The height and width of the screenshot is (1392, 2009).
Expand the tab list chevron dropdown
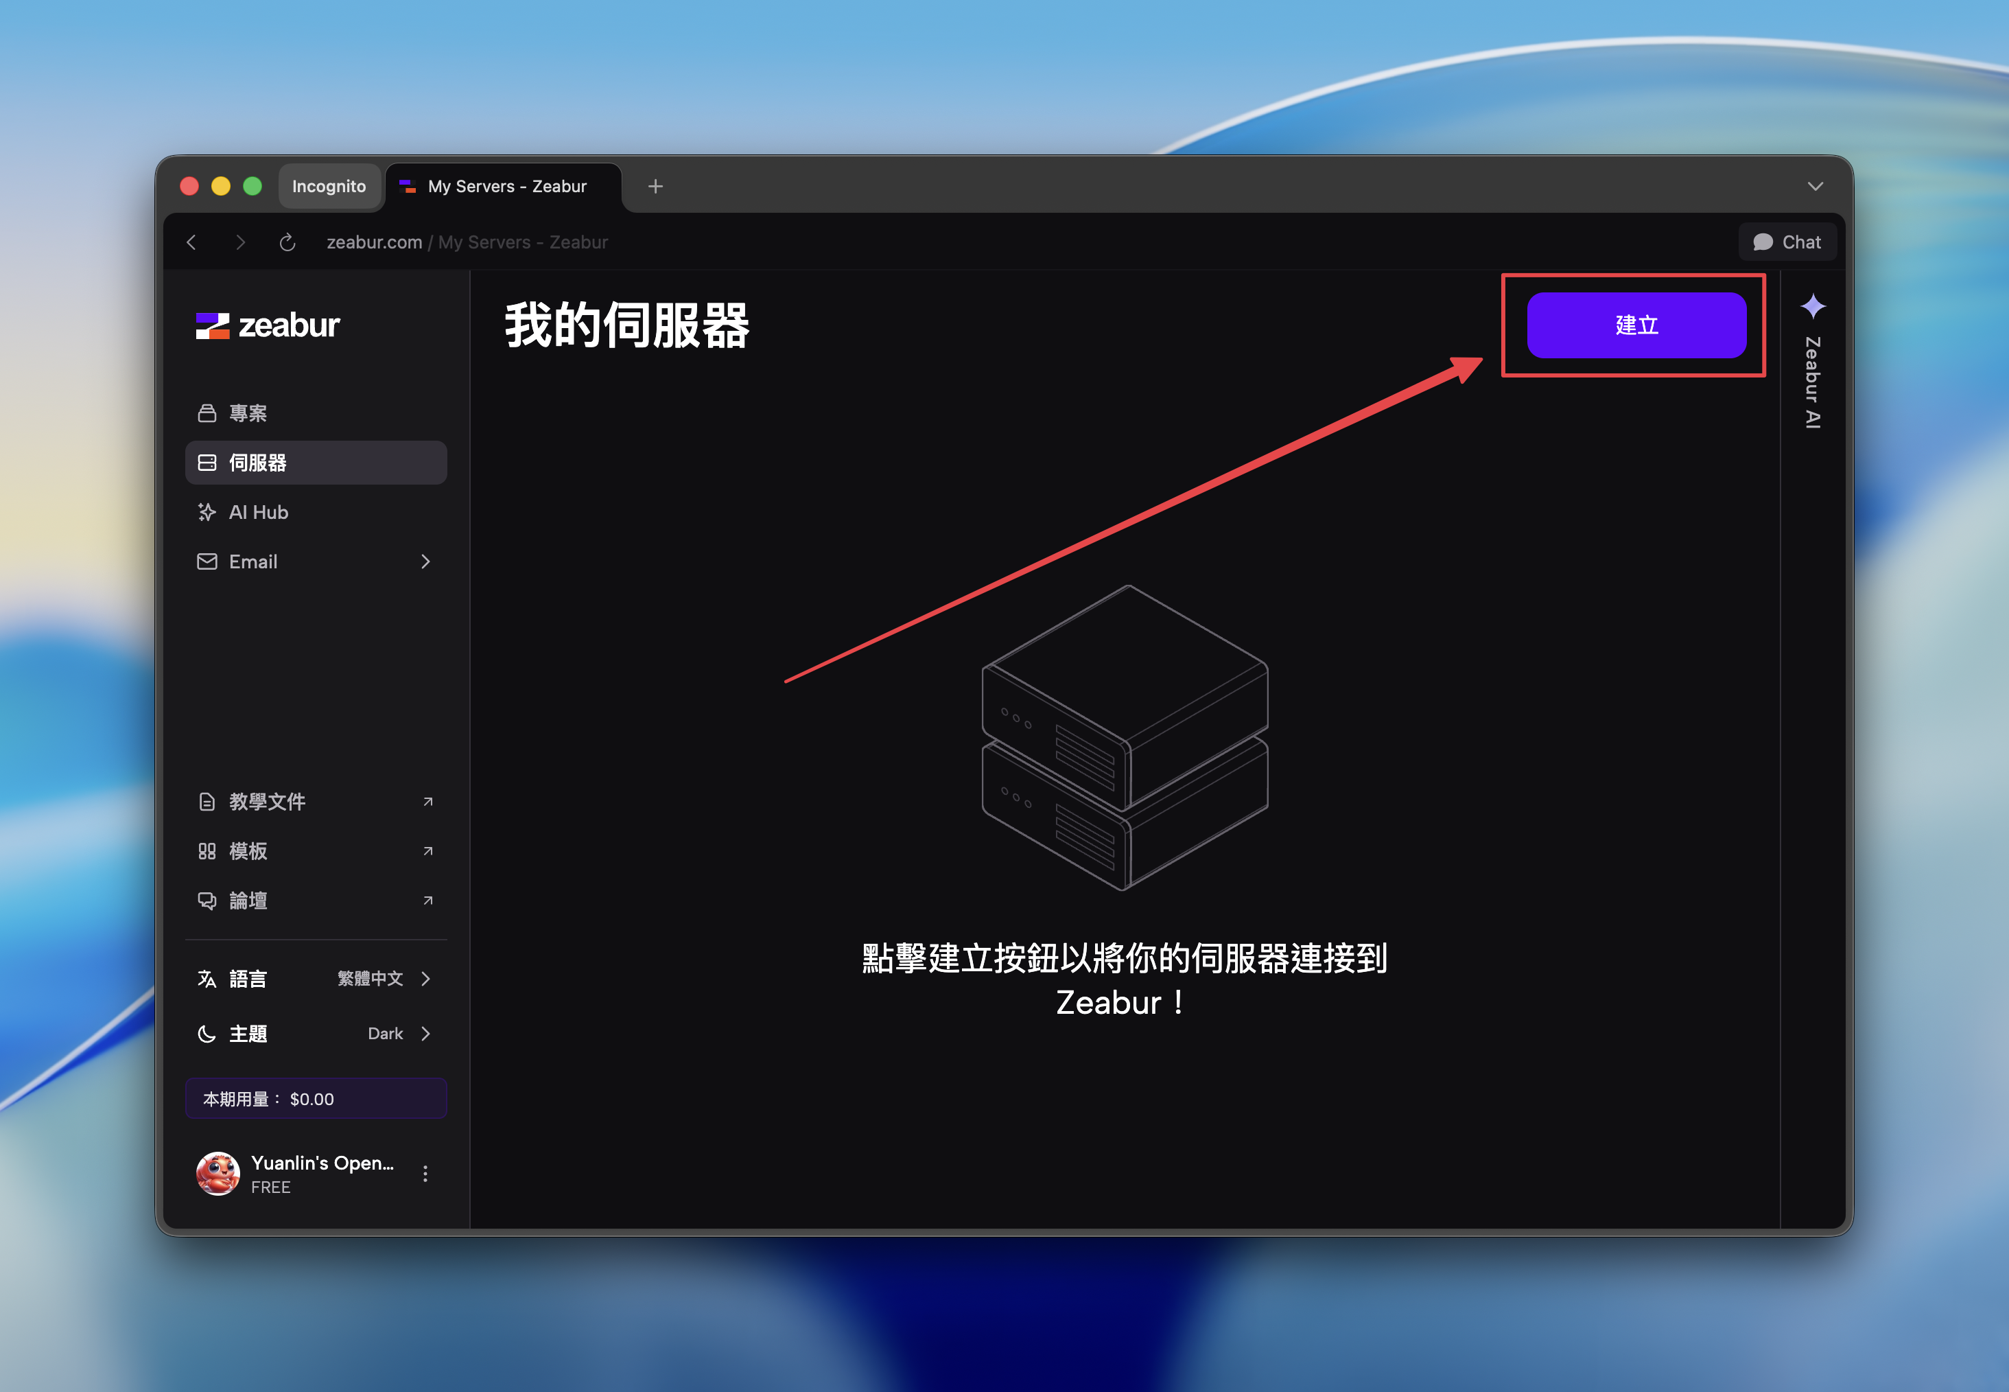point(1815,186)
